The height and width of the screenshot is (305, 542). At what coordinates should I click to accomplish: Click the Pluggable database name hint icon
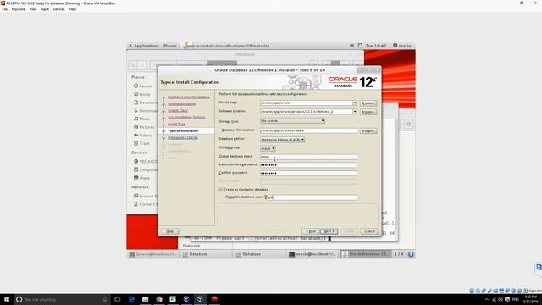pos(266,197)
